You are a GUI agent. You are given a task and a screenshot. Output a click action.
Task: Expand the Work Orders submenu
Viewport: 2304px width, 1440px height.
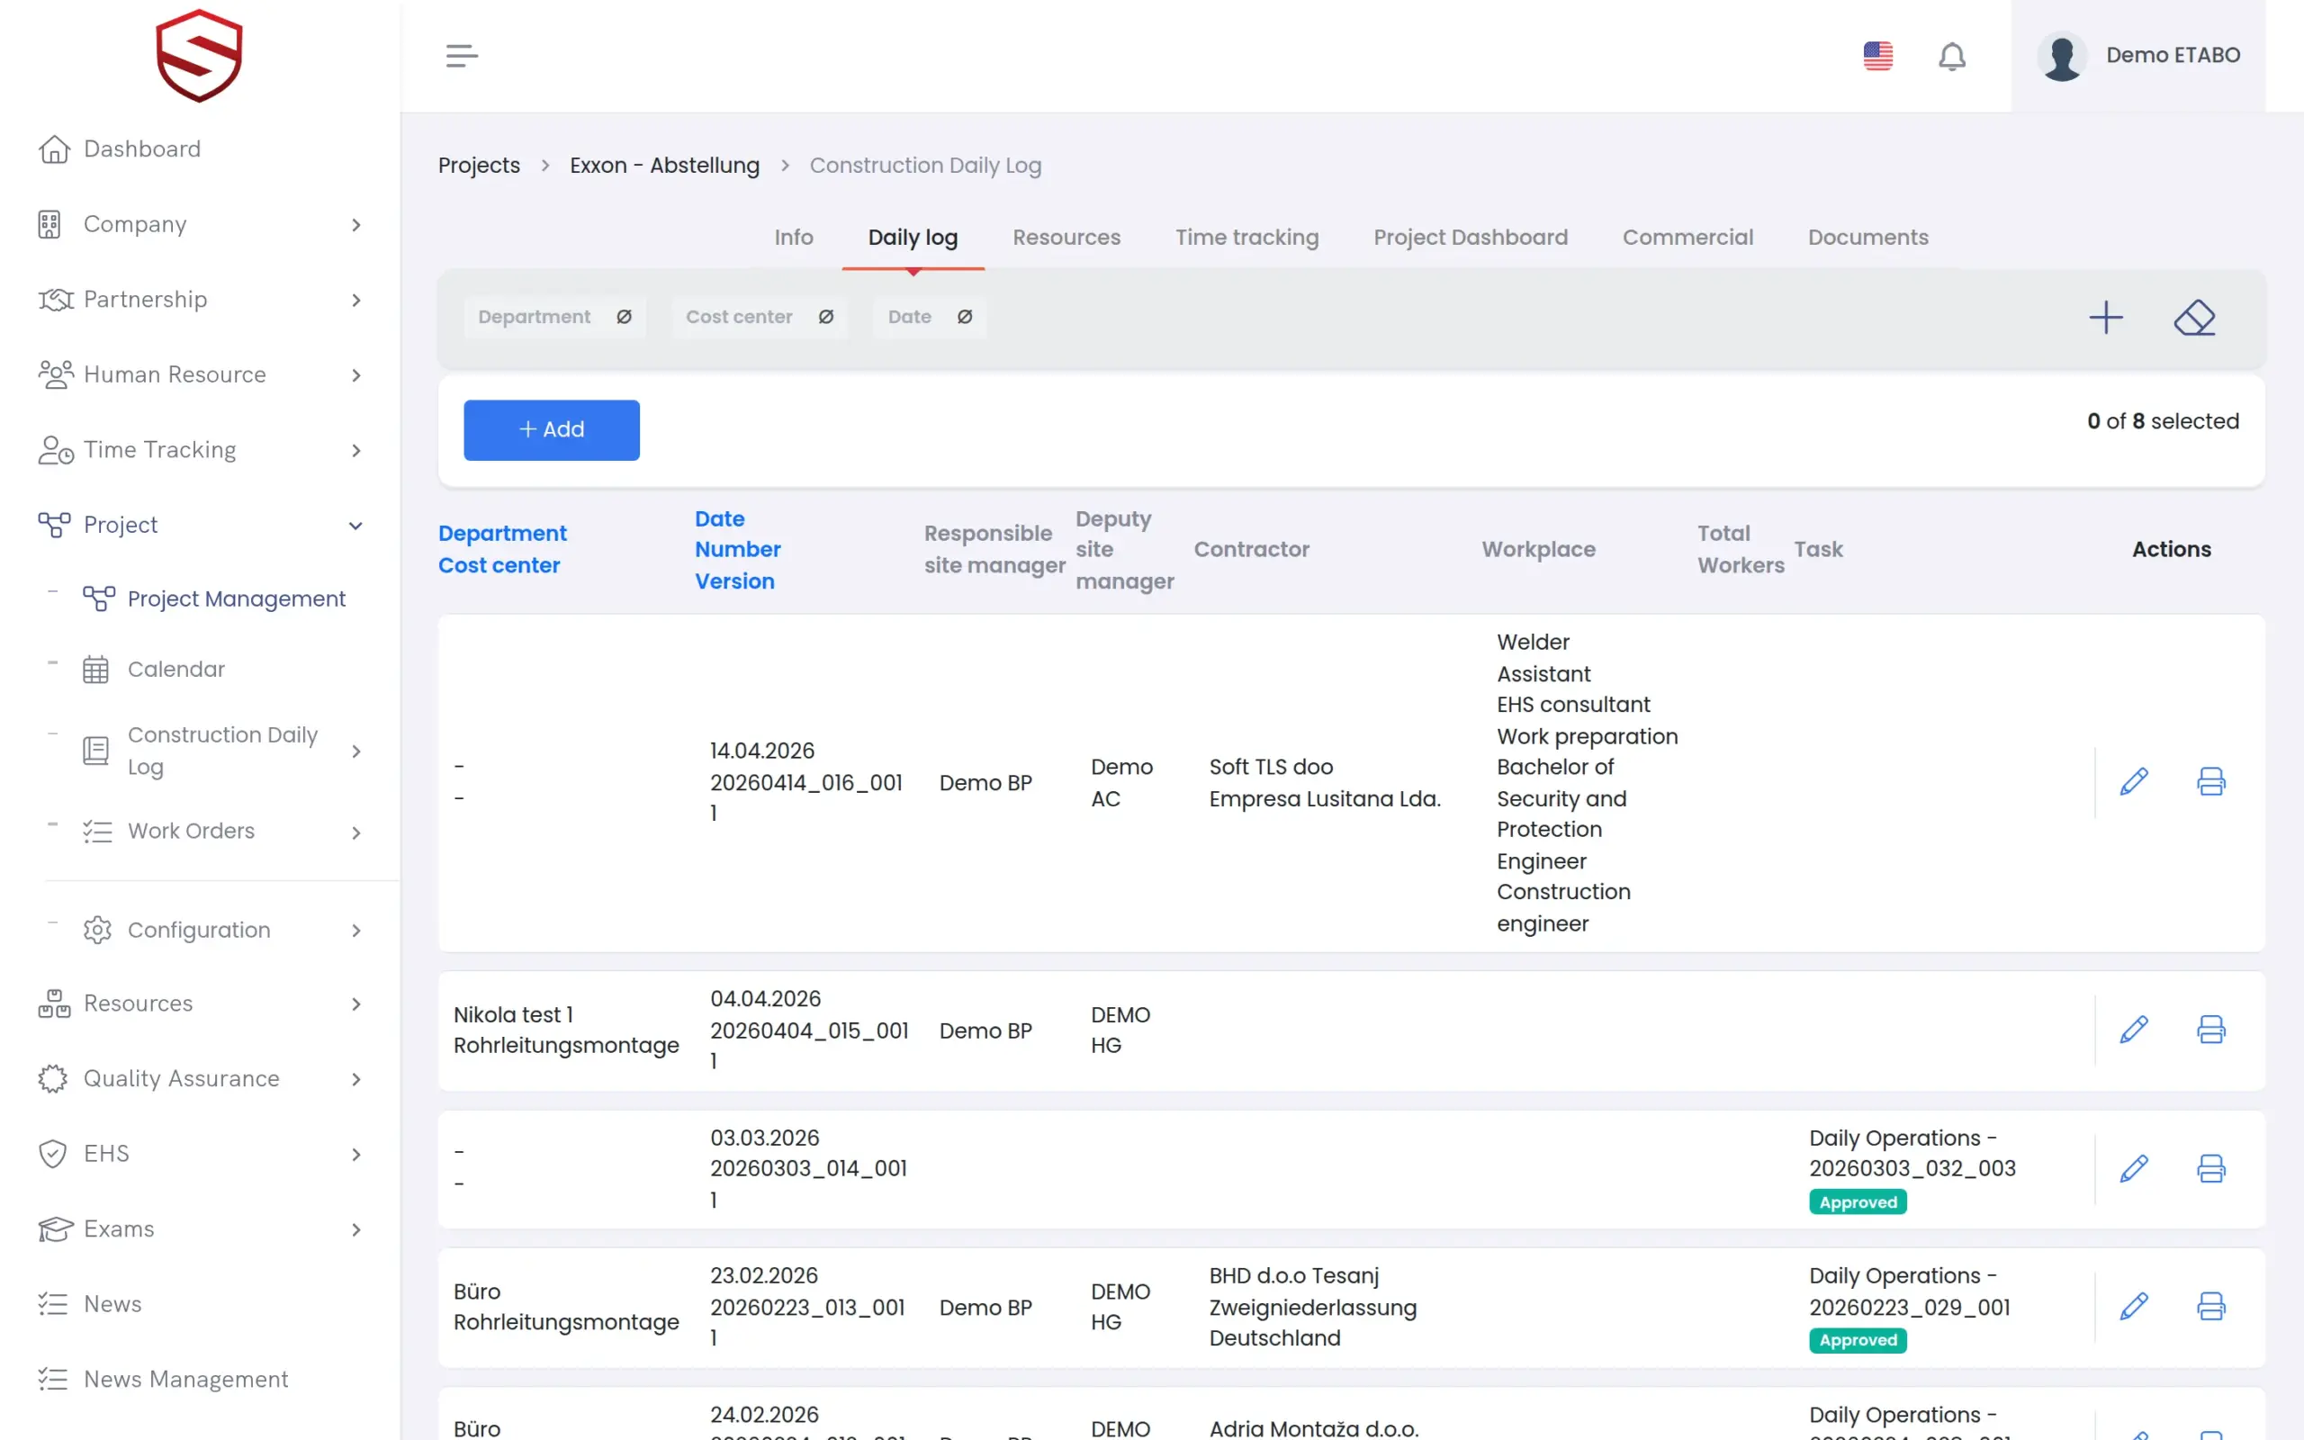(223, 832)
